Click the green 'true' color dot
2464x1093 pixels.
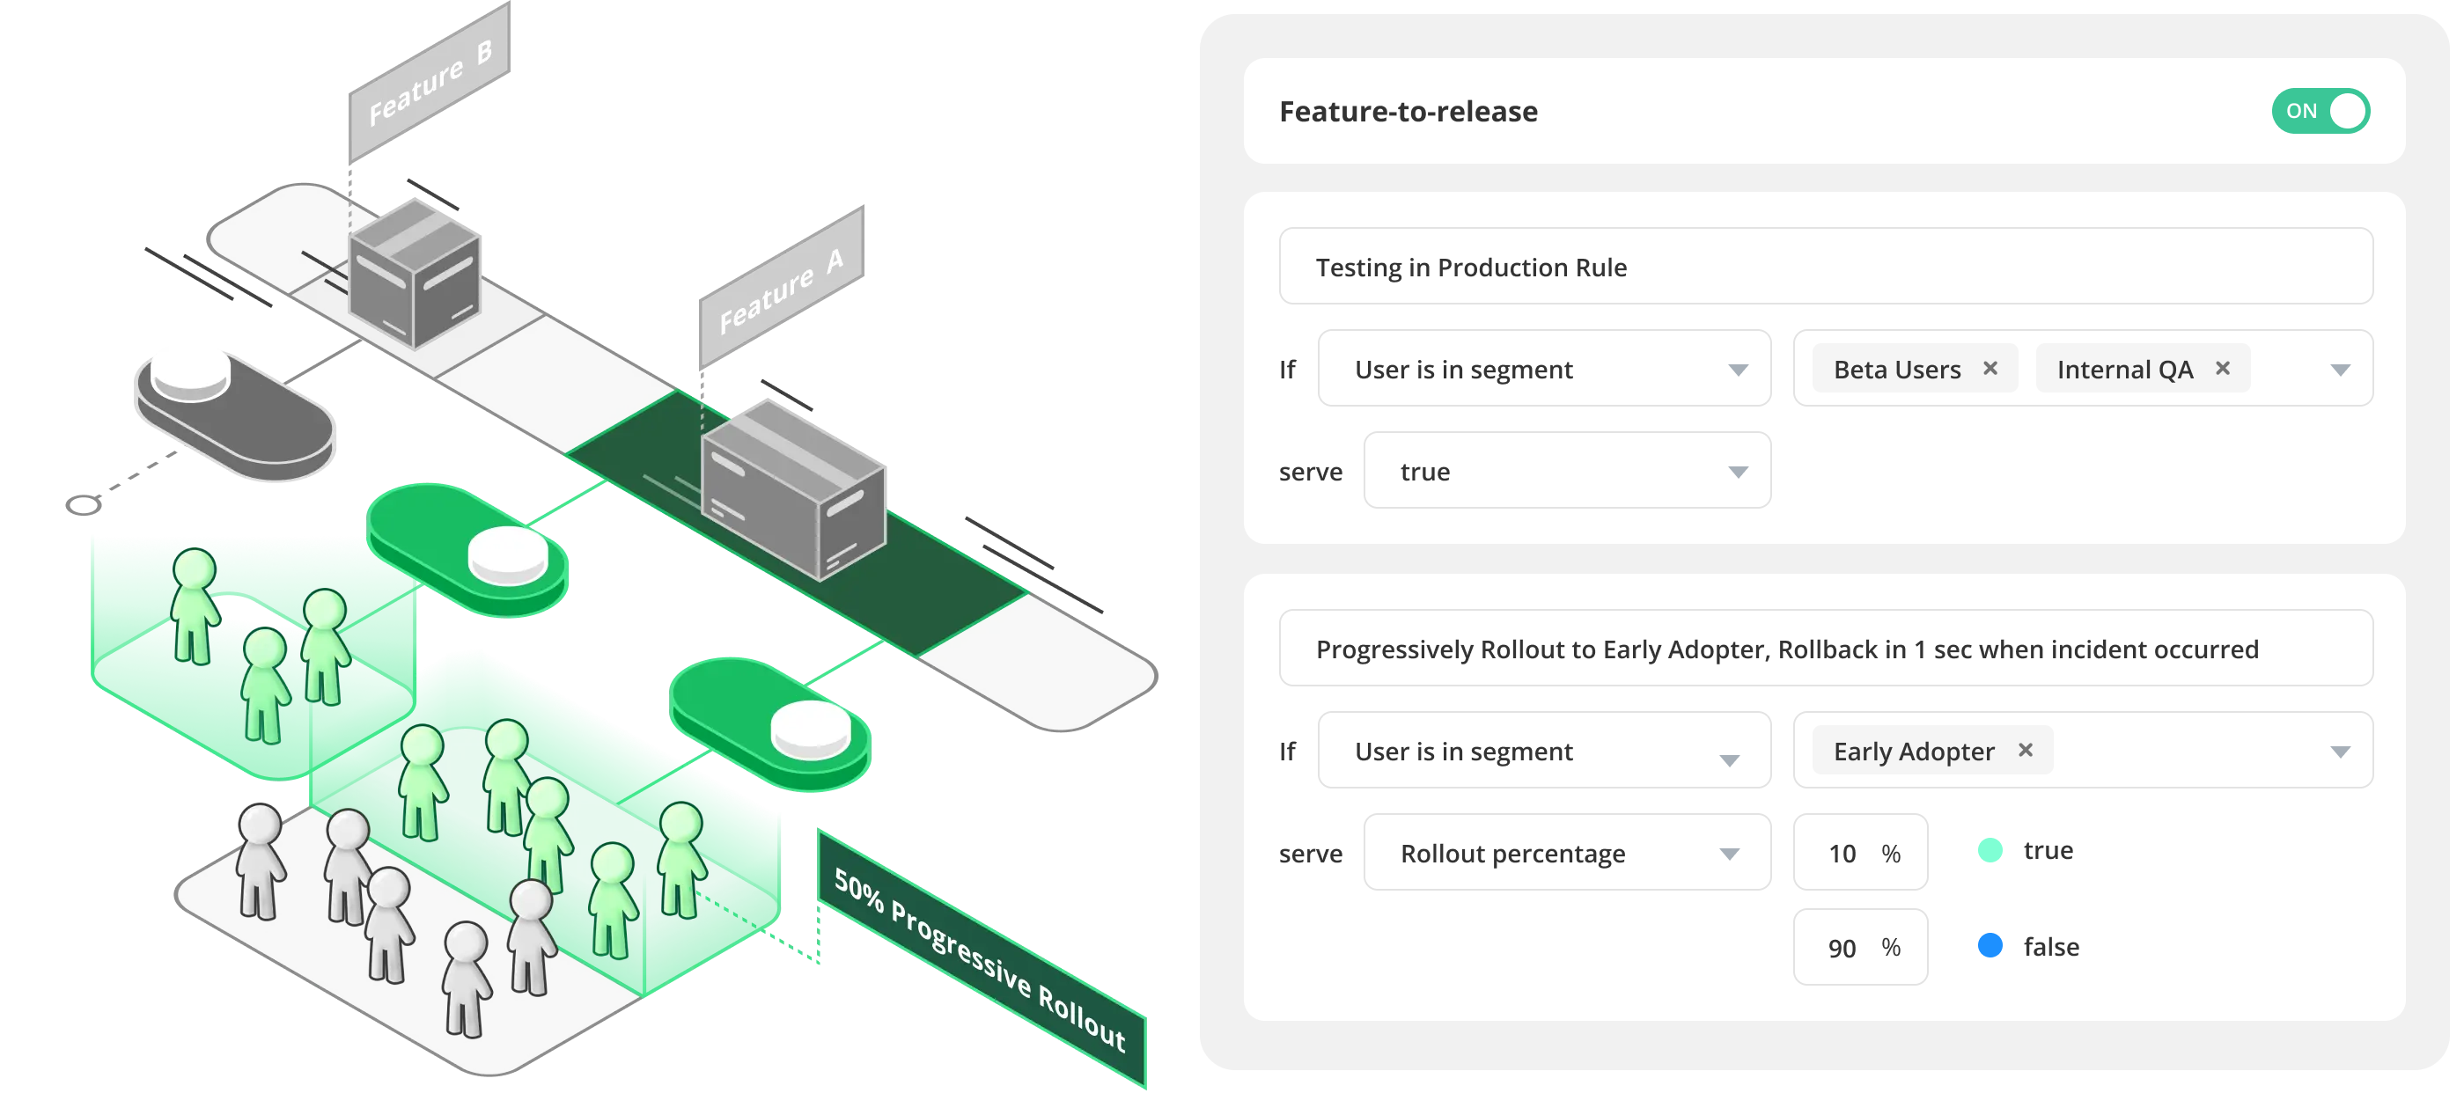[1990, 850]
